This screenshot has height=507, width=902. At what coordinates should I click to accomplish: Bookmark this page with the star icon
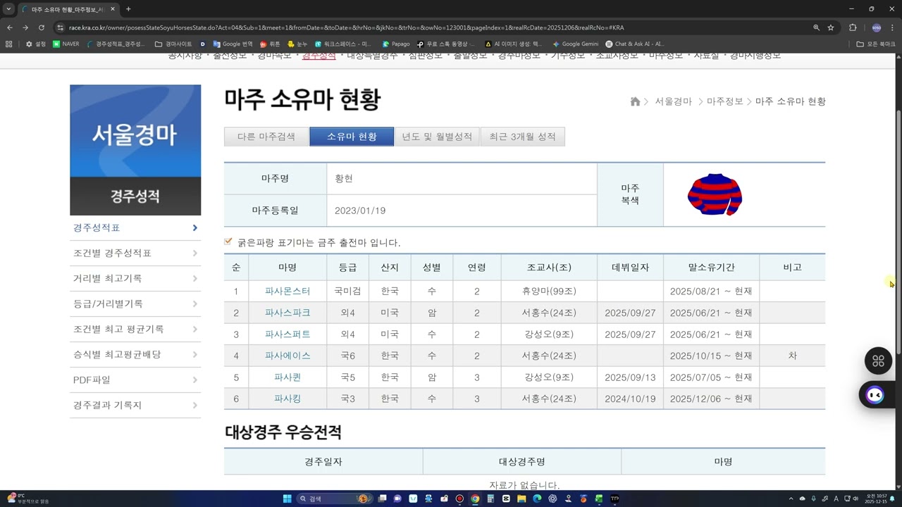(x=831, y=27)
